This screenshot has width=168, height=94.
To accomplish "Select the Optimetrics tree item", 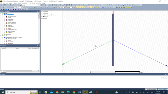I will (x=10, y=27).
